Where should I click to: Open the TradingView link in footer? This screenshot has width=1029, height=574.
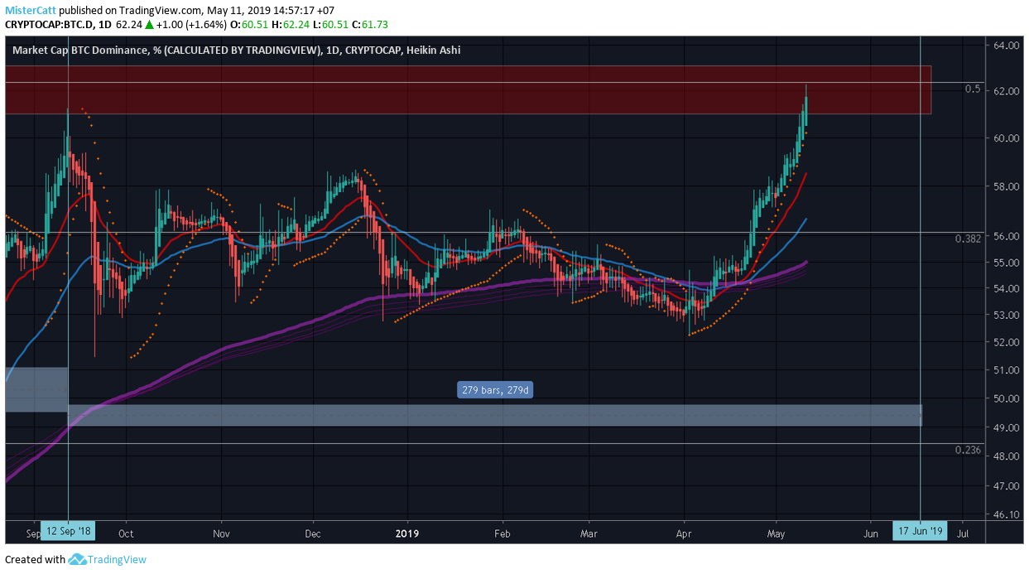[117, 559]
